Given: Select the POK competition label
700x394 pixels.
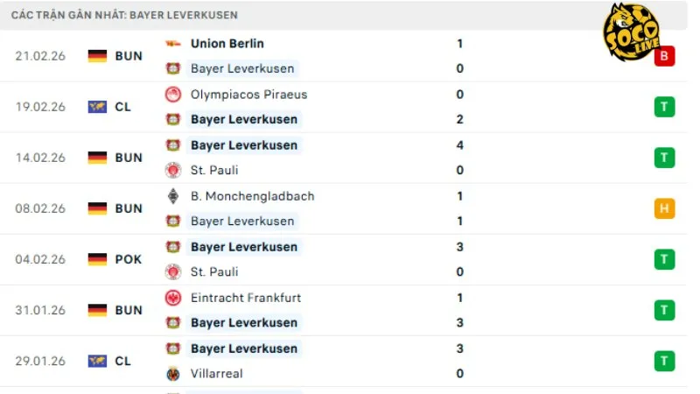Looking at the screenshot, I should (x=129, y=259).
